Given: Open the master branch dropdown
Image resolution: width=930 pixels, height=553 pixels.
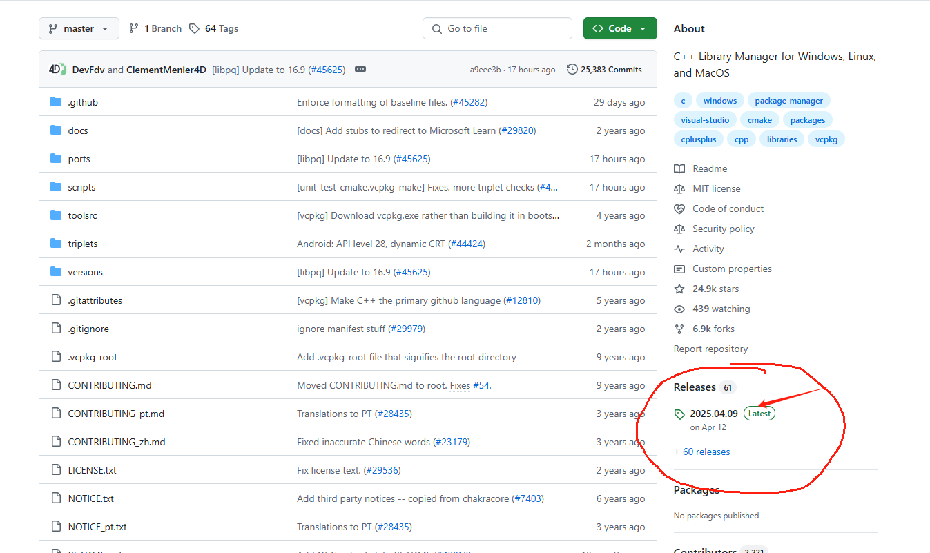Looking at the screenshot, I should click(x=79, y=28).
